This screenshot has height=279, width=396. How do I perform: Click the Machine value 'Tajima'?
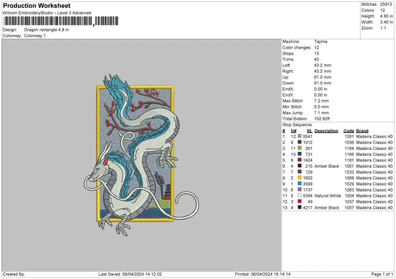click(x=321, y=41)
